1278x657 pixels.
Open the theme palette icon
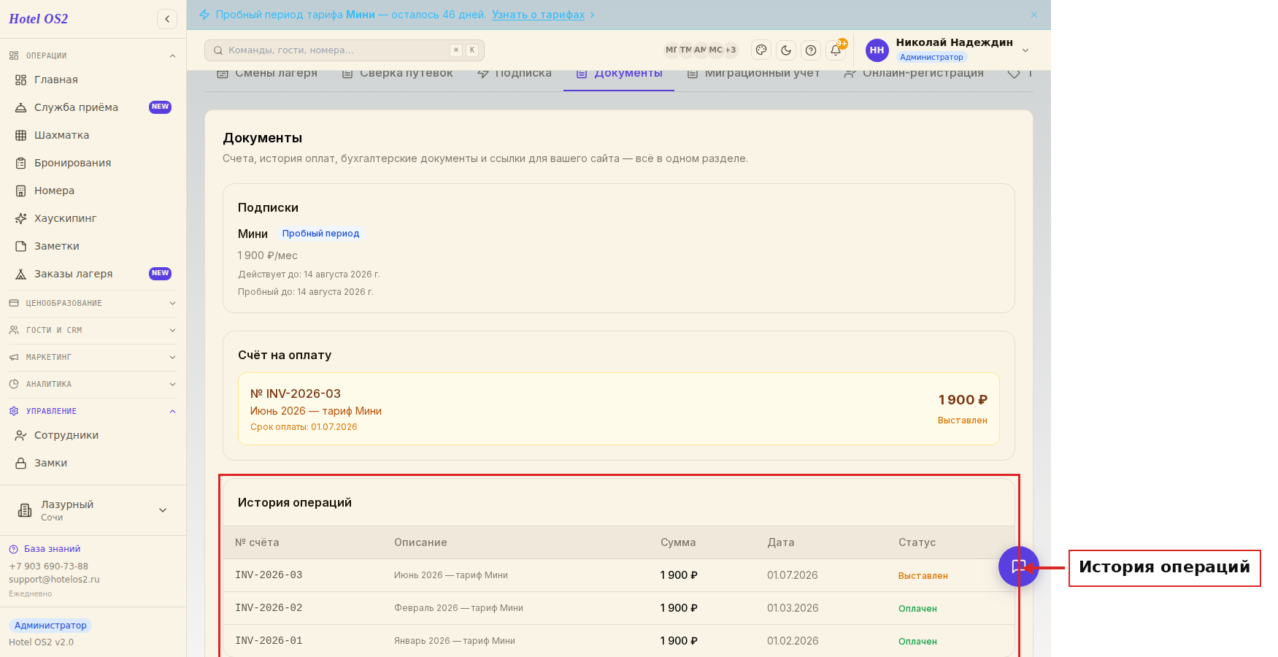pos(761,50)
